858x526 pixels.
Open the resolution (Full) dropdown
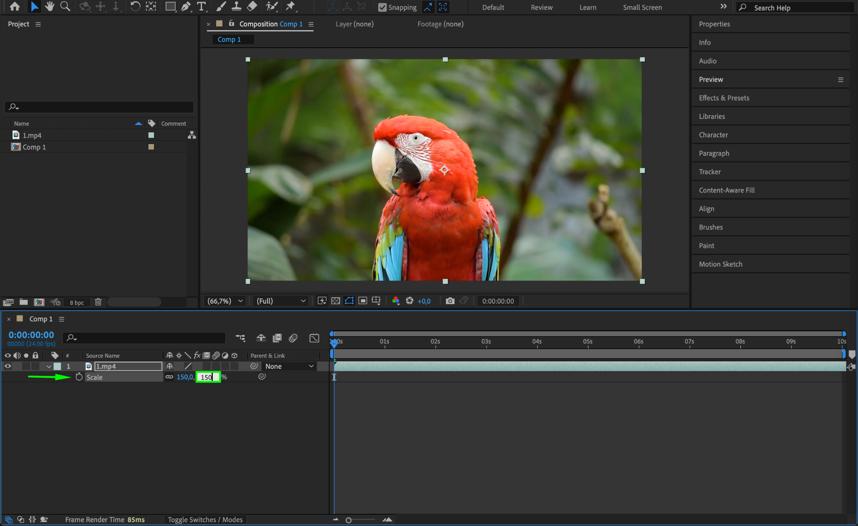tap(281, 301)
